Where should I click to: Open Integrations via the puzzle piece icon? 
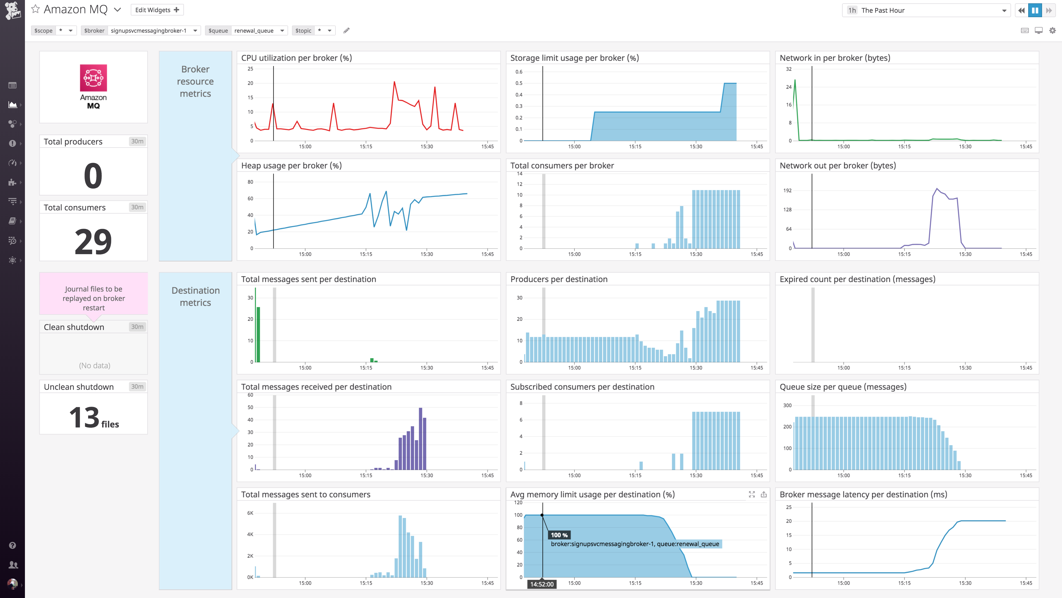[13, 182]
